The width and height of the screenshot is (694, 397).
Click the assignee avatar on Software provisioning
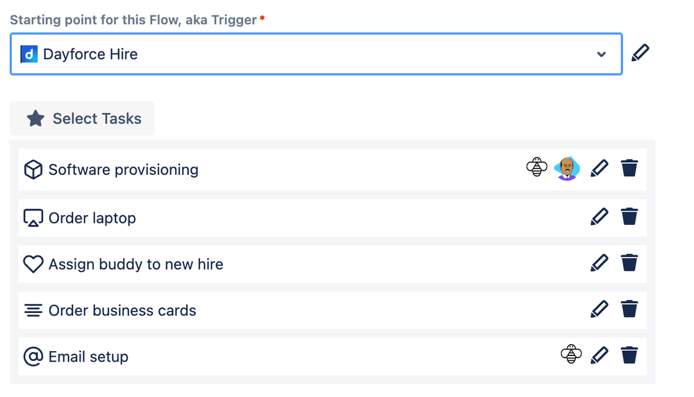[x=568, y=169]
